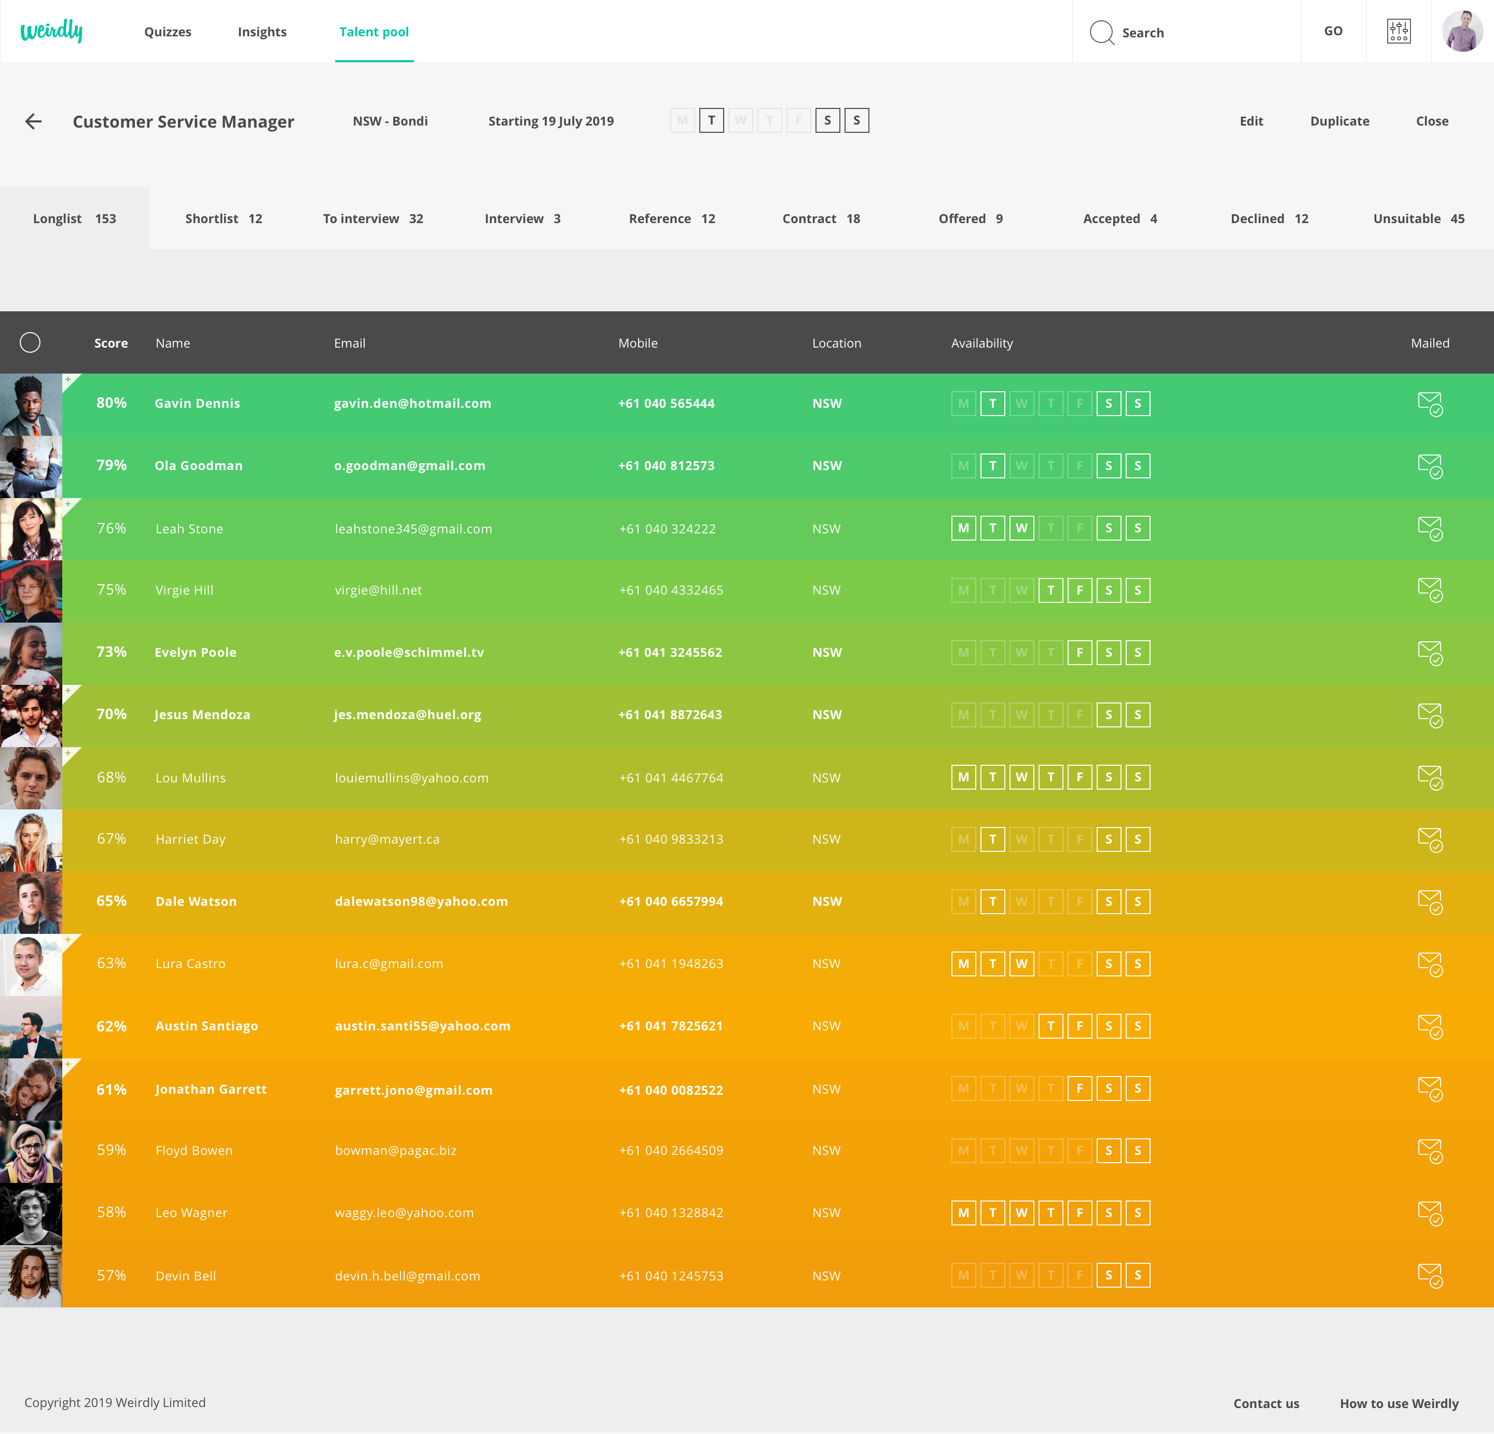Click the Duplicate button
Image resolution: width=1494 pixels, height=1434 pixels.
[1339, 121]
